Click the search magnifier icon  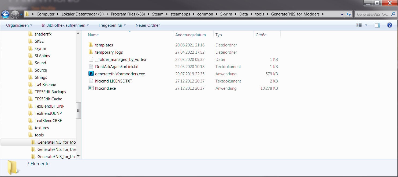pyautogui.click(x=393, y=14)
